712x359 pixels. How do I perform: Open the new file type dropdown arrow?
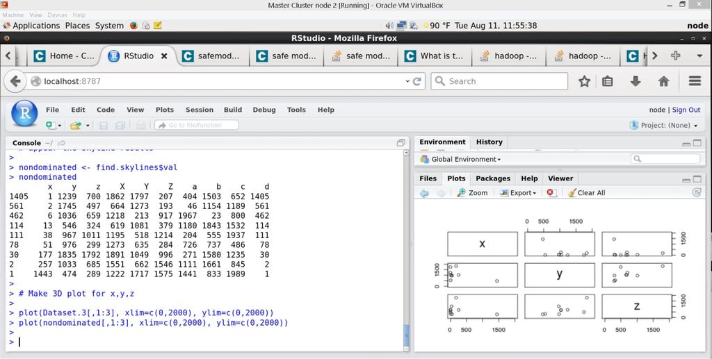click(x=60, y=126)
